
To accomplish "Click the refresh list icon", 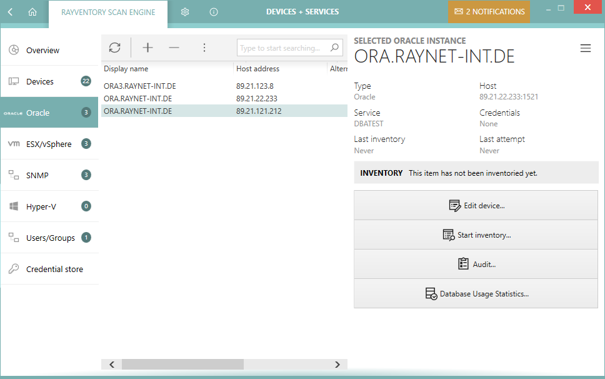I will (x=114, y=48).
